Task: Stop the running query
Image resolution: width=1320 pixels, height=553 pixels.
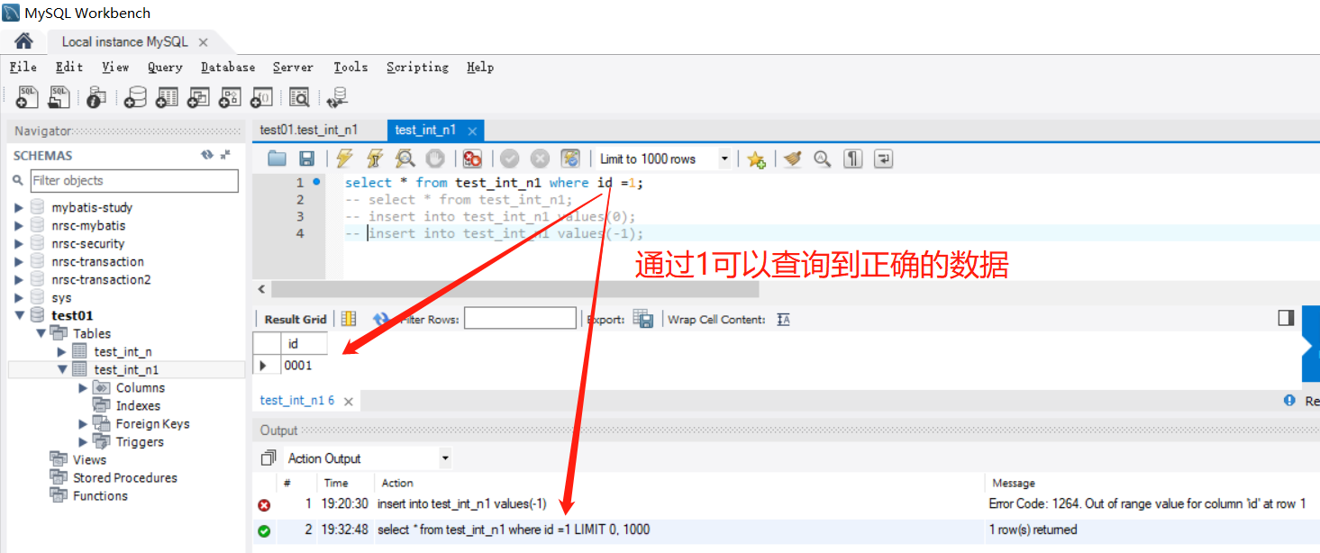Action: click(435, 159)
